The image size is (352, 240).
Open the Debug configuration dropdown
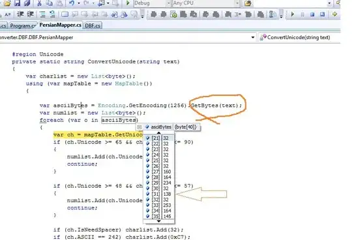point(152,3)
